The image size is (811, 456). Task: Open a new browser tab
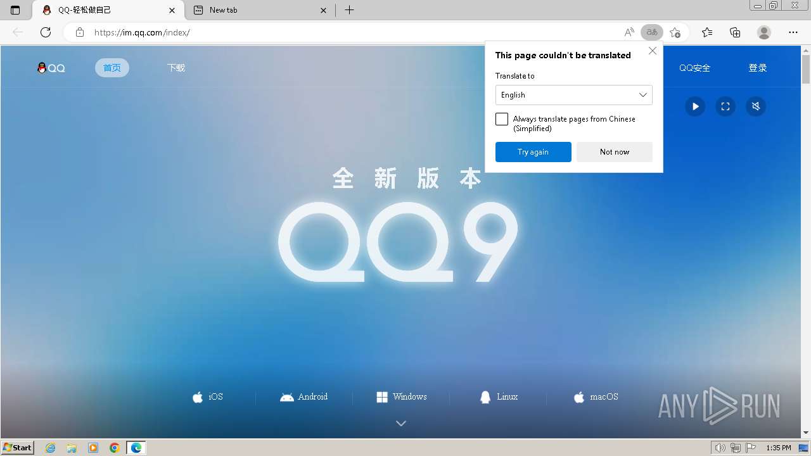[x=349, y=10]
